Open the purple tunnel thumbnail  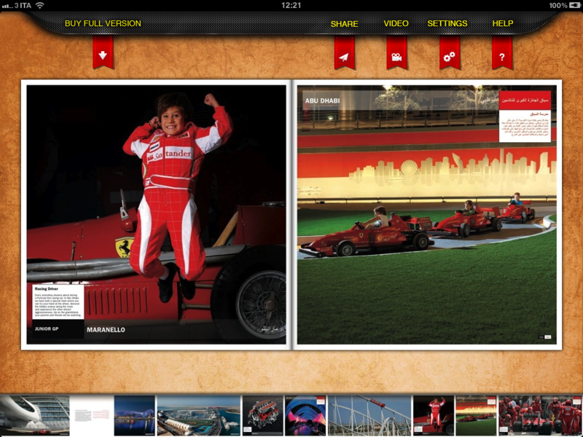click(x=305, y=415)
